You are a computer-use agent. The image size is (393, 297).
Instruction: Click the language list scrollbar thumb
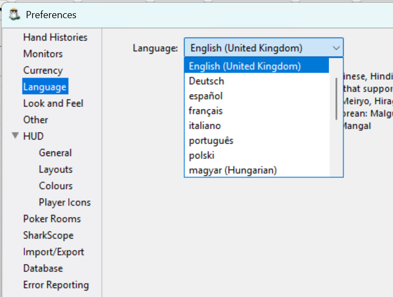336,99
